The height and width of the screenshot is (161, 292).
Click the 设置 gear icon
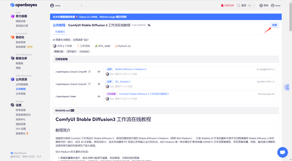(x=12, y=105)
